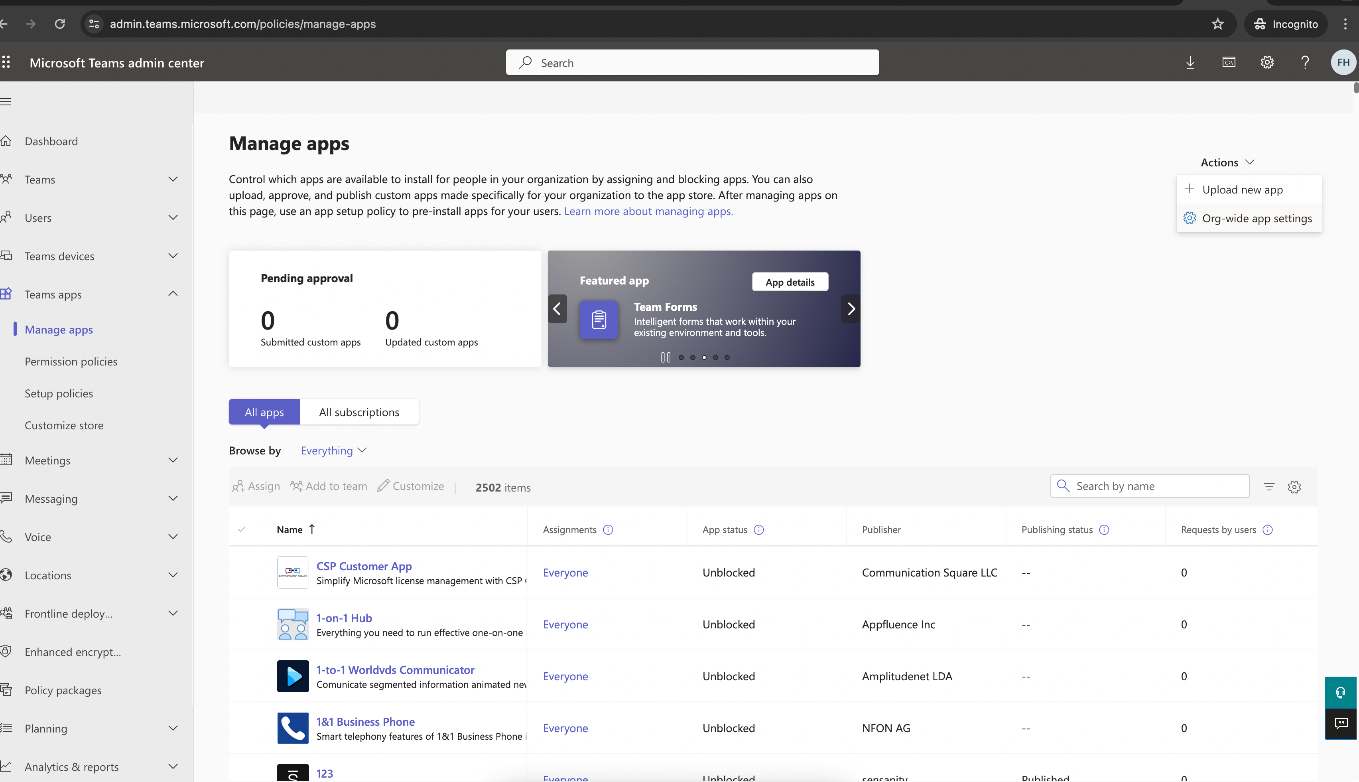
Task: Switch to All subscriptions tab
Action: point(359,412)
